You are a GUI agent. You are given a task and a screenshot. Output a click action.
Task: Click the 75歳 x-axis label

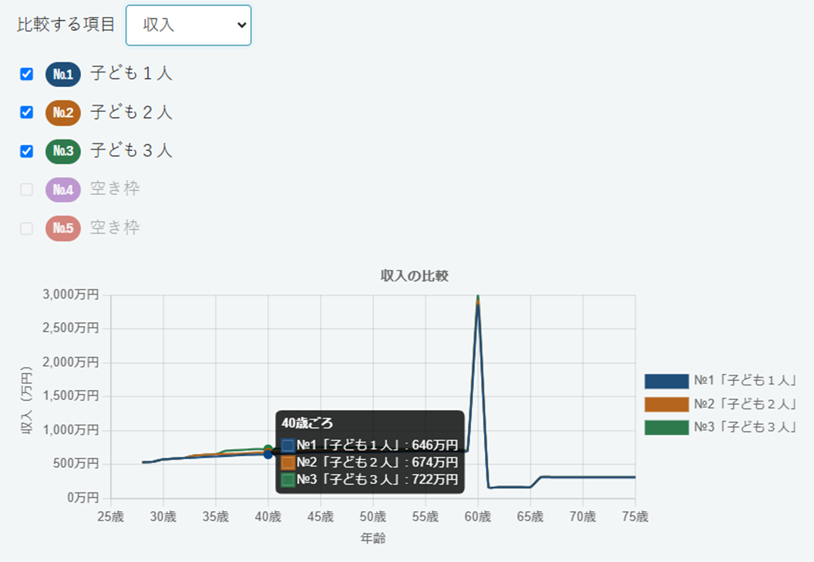pos(635,517)
